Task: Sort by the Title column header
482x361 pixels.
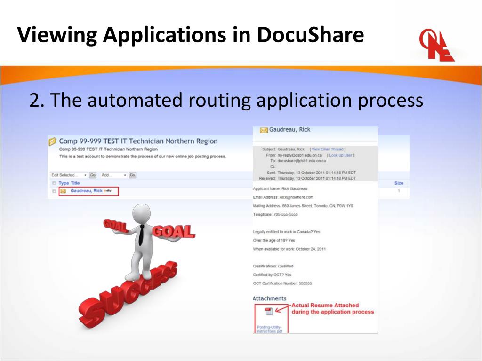Action: (75, 183)
